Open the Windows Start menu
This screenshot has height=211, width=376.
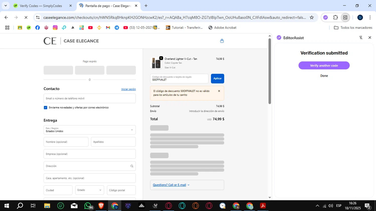point(7,206)
